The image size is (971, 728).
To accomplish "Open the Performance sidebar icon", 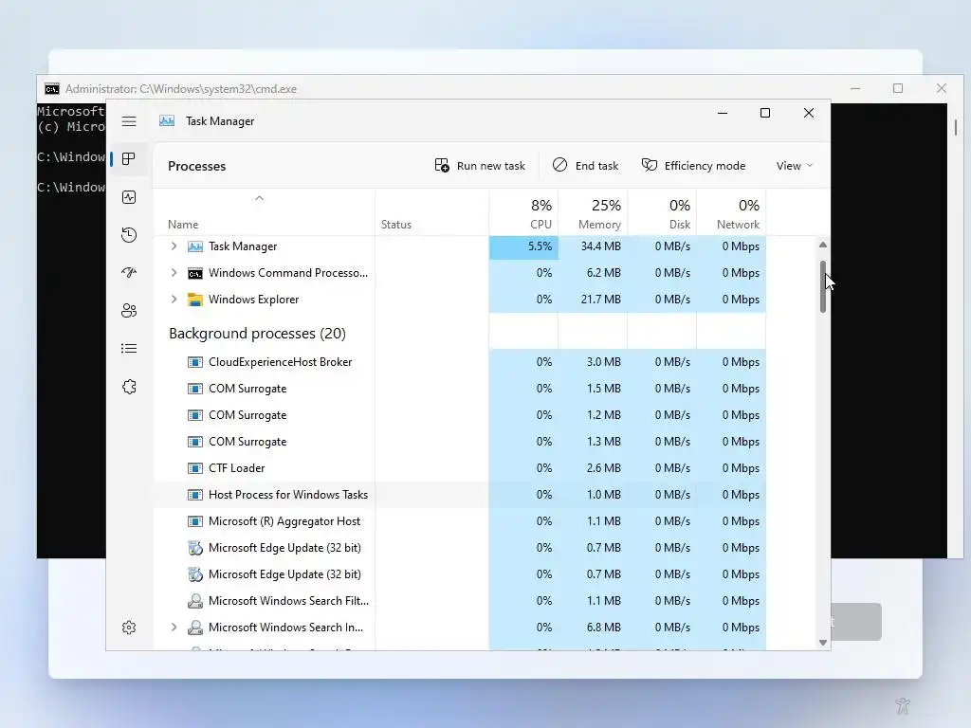I will (129, 197).
